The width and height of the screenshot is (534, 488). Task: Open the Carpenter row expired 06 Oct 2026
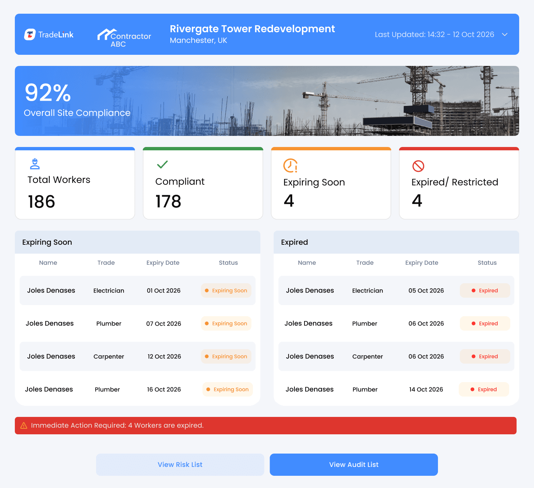[x=396, y=357]
